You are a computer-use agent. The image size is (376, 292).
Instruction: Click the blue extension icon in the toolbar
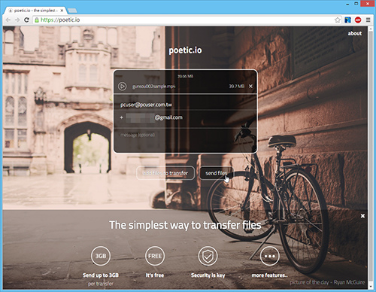click(x=347, y=20)
